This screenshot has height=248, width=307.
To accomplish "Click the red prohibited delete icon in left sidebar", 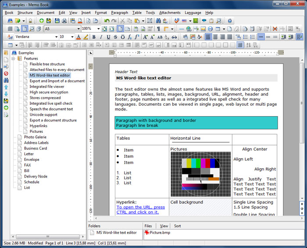I will 6,74.
